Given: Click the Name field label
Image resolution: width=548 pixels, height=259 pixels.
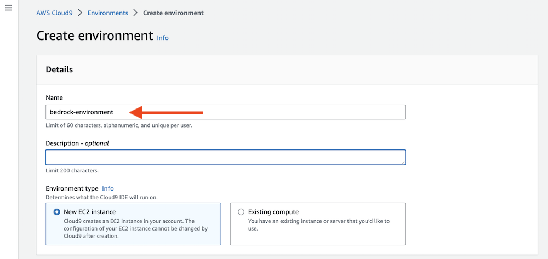Looking at the screenshot, I should (54, 97).
